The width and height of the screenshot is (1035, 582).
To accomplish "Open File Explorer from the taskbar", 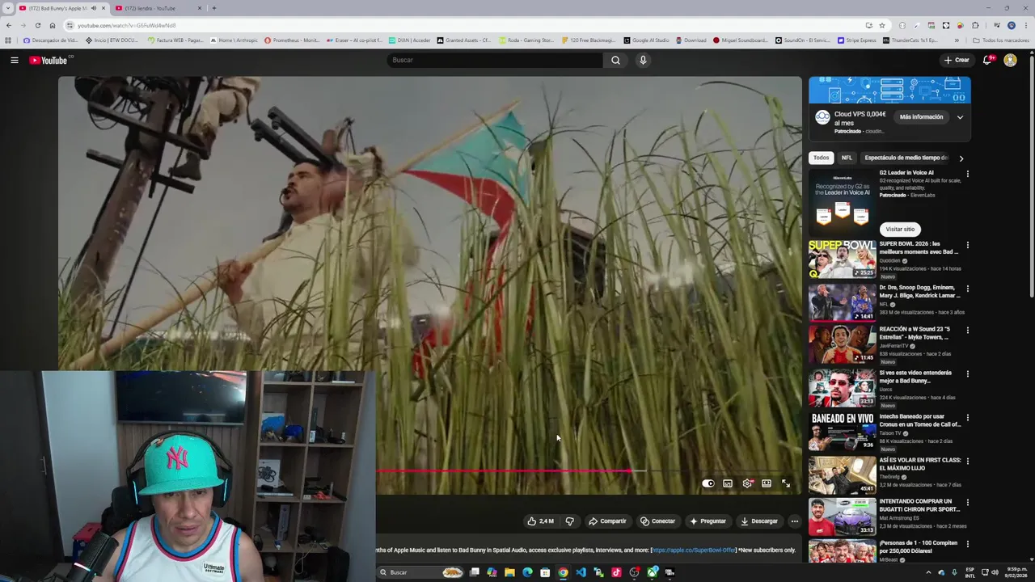I will 509,572.
